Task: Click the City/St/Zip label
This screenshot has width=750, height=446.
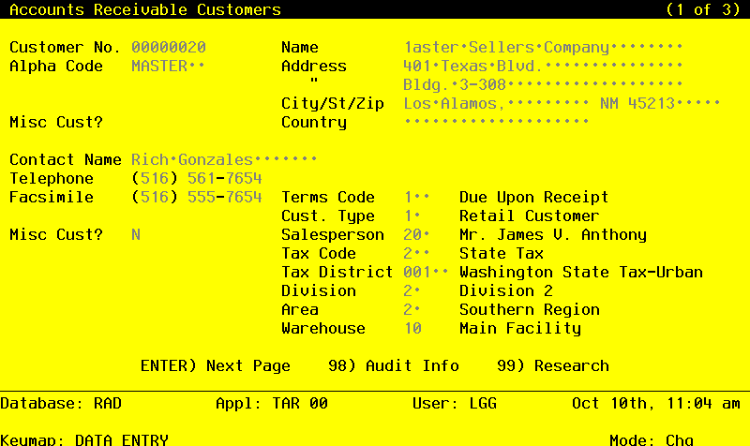Action: pyautogui.click(x=333, y=103)
